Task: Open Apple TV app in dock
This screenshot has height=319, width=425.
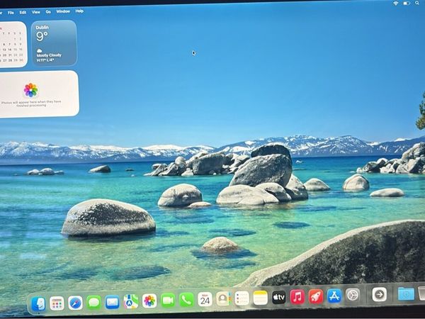Action: 279,298
